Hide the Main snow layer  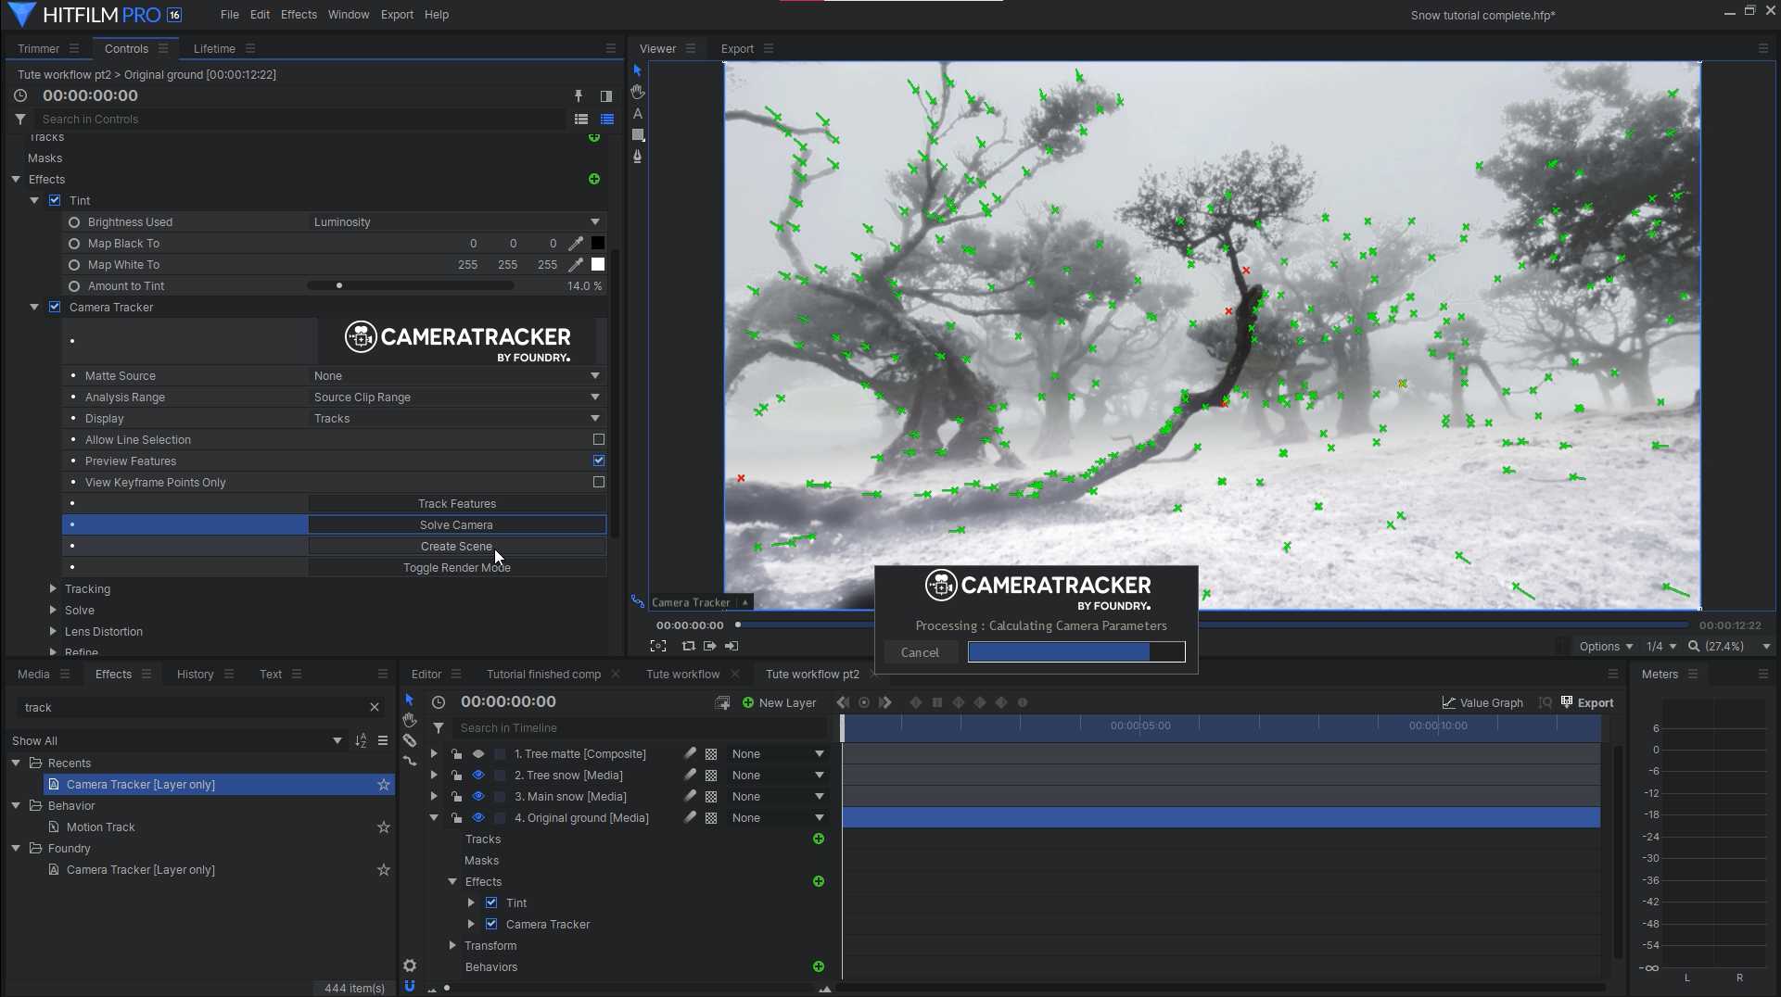478,797
